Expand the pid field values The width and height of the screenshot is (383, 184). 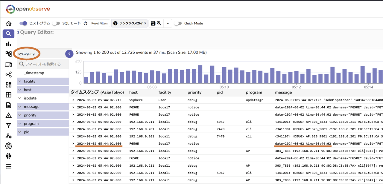pyautogui.click(x=20, y=132)
